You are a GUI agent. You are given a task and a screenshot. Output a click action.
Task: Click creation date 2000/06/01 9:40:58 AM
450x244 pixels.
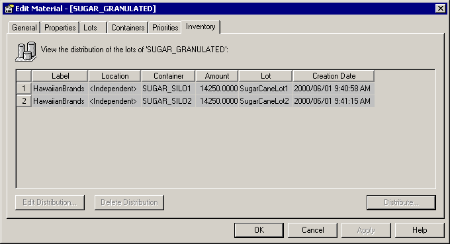tap(334, 89)
